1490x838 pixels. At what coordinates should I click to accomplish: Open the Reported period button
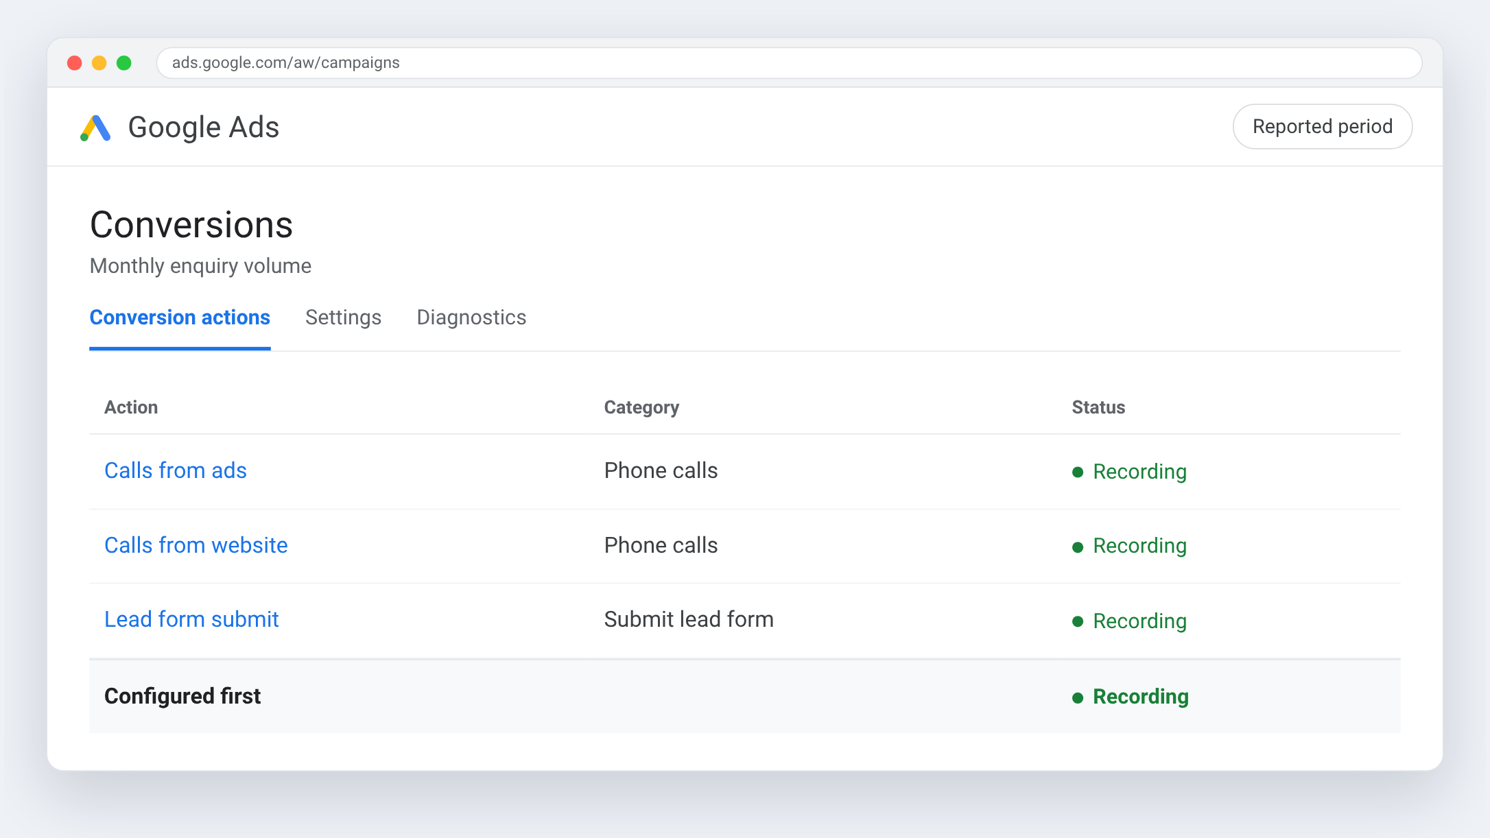[x=1322, y=126]
